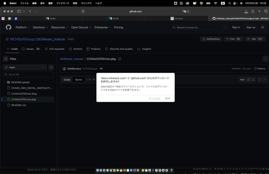Open the main branch dropdown
The image size is (269, 174).
tap(25, 67)
